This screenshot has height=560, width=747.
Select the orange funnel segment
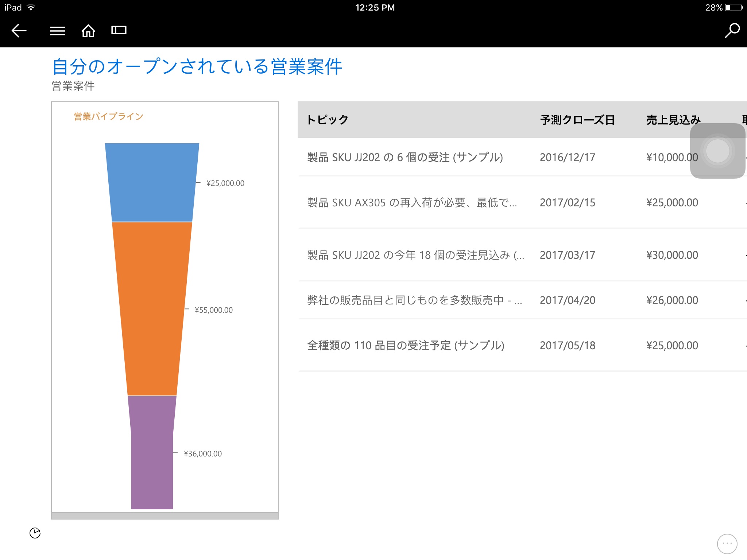[152, 308]
